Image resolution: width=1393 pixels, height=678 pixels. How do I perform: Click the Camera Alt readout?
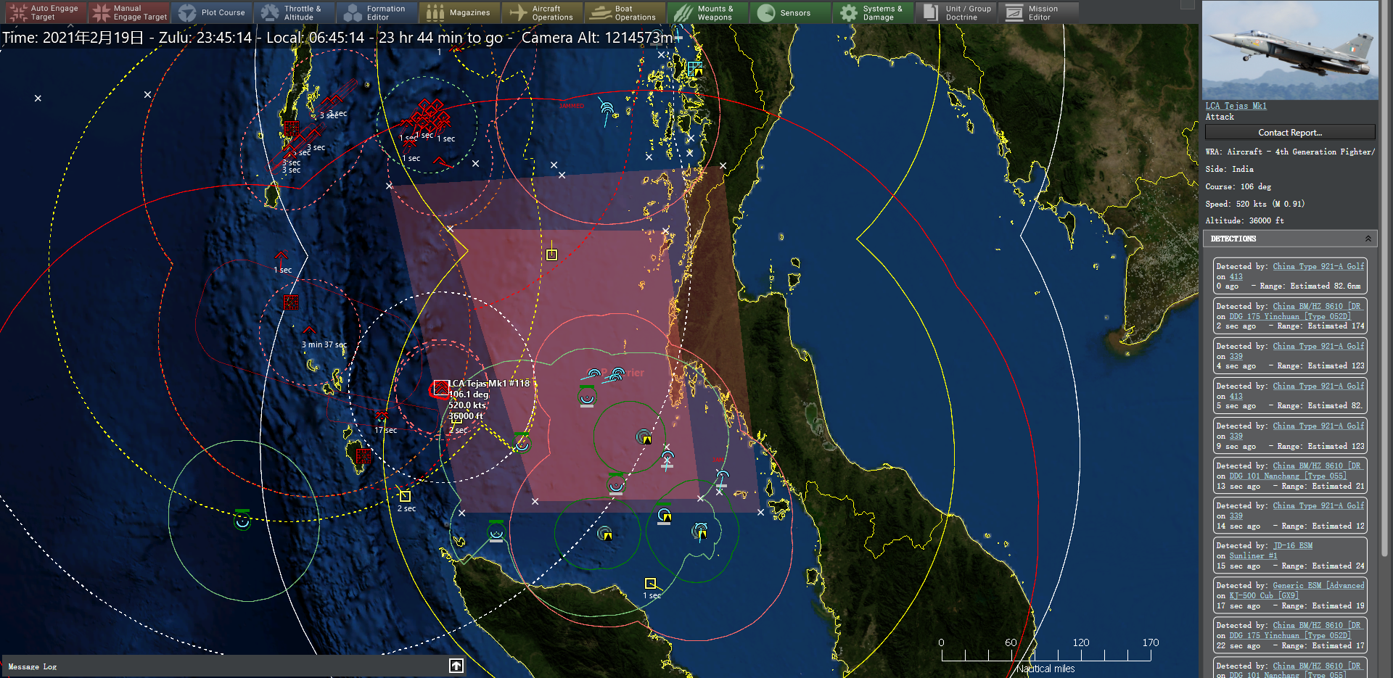598,37
